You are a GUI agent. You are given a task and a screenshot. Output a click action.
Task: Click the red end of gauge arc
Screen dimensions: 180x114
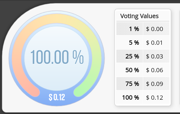pyautogui.click(x=35, y=92)
